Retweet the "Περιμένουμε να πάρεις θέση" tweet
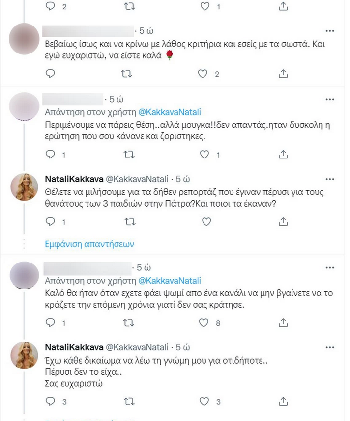The image size is (350, 421). point(126,154)
